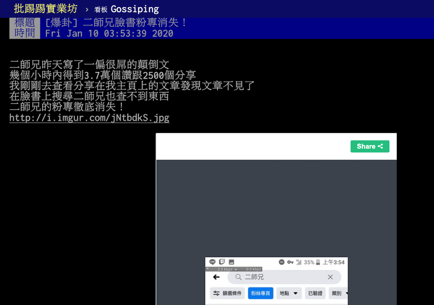Open the 地點 location dropdown
The height and width of the screenshot is (305, 434).
pos(289,293)
